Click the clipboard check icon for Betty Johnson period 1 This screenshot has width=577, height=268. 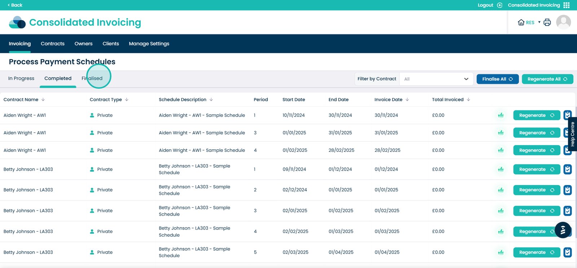[568, 169]
